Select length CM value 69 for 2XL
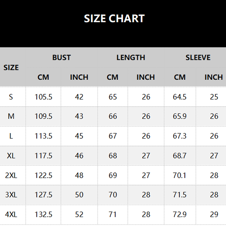This screenshot has height=226, width=226. (113, 175)
